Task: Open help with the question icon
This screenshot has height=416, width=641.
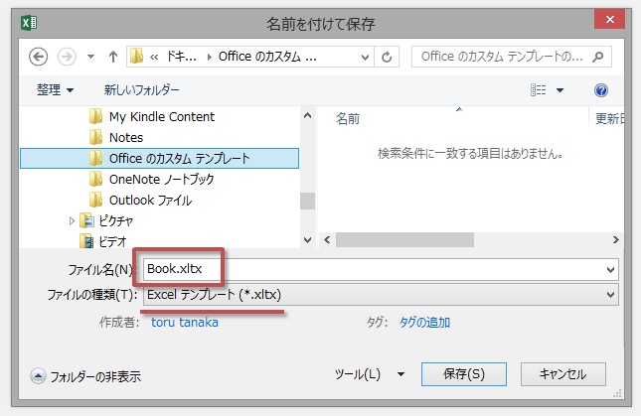Action: tap(601, 90)
